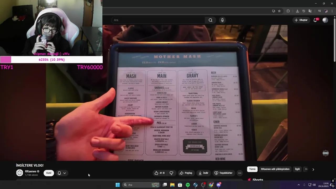Image resolution: width=336 pixels, height=189 pixels.
Task: Click the İNGİLTERE VLOG! video title
Action: point(30,165)
